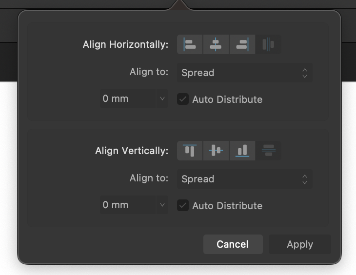Choose the Space Horizontally distribute icon
Screen dimensions: 356x275
point(268,44)
